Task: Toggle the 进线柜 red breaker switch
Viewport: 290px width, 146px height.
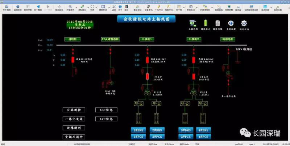Action: click(x=73, y=60)
